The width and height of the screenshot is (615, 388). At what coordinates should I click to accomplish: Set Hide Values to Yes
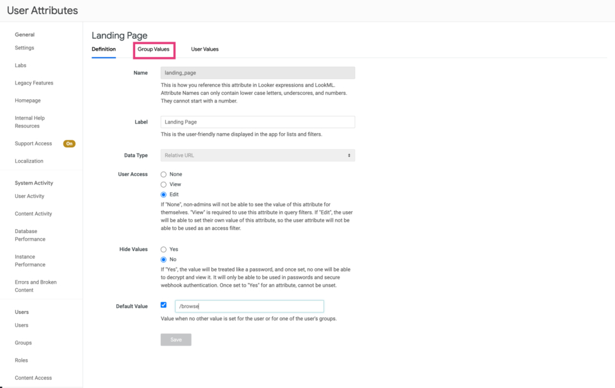coord(163,250)
